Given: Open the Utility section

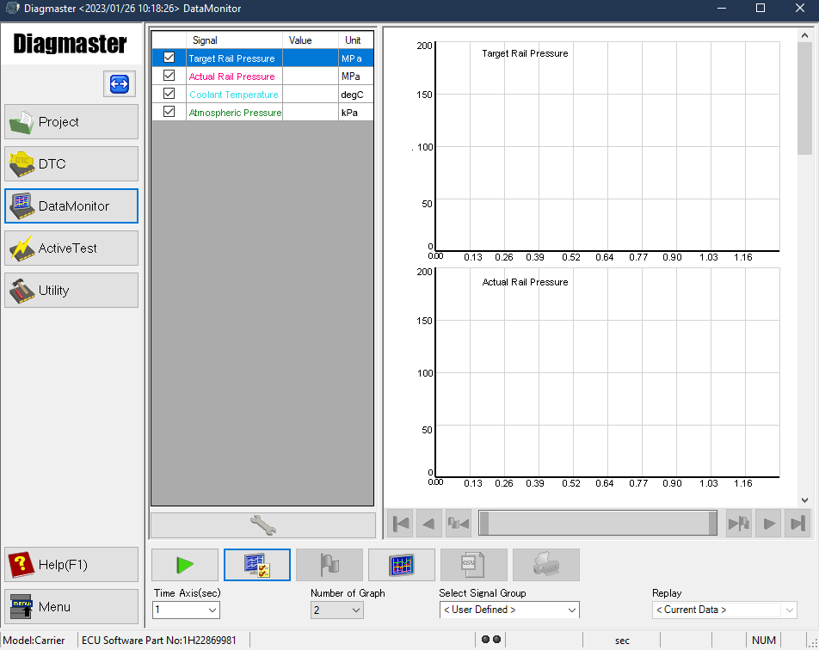Looking at the screenshot, I should [71, 291].
